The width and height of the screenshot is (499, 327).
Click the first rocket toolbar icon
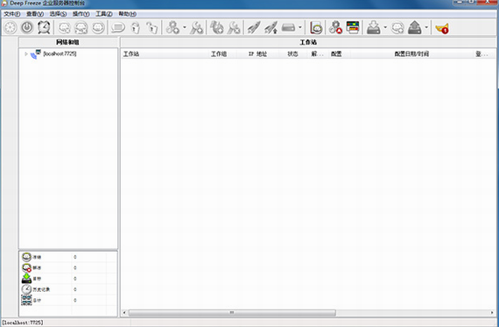254,28
